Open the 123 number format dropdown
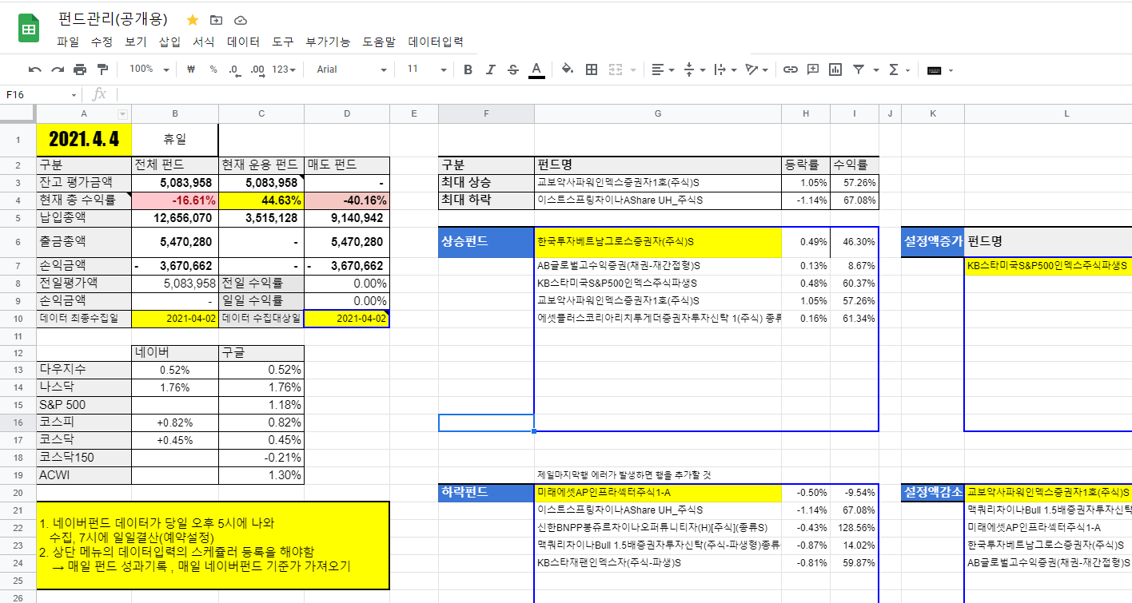 coord(284,69)
